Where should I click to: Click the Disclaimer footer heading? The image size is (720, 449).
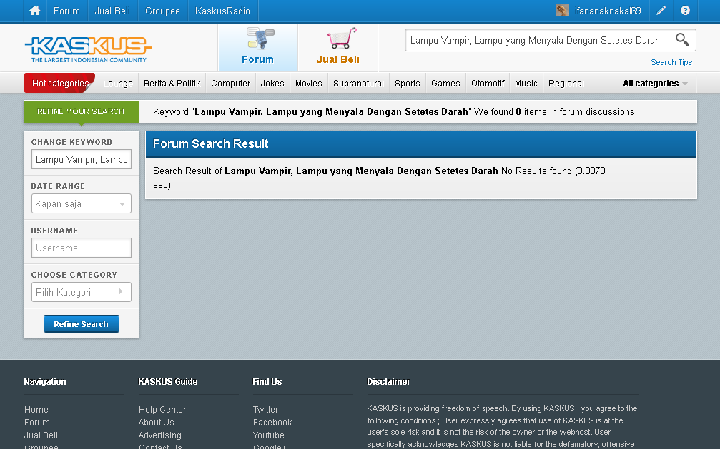[x=388, y=382]
